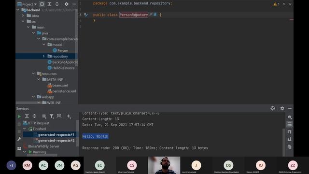The height and width of the screenshot is (174, 309).
Task: Hide the Project panel
Action: [x=74, y=4]
